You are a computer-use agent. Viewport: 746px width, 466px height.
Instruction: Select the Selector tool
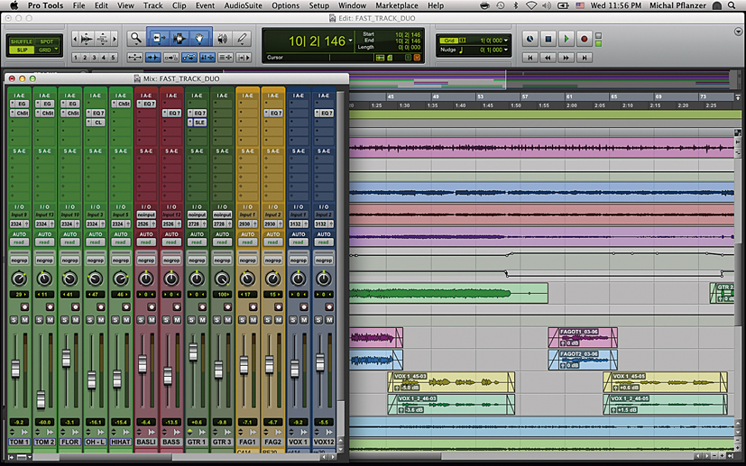(180, 39)
